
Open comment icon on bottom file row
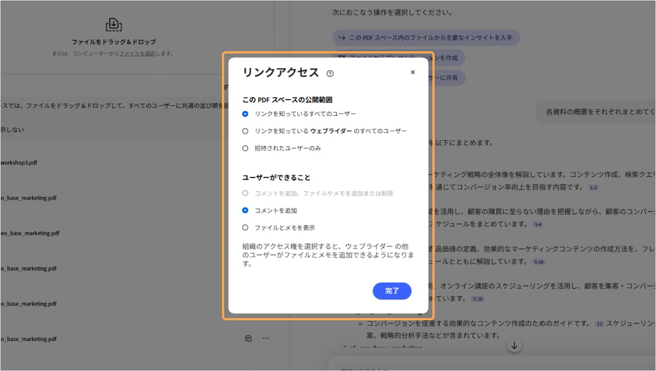coord(248,338)
